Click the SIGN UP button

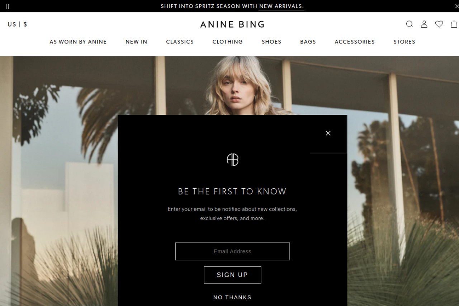tap(232, 275)
